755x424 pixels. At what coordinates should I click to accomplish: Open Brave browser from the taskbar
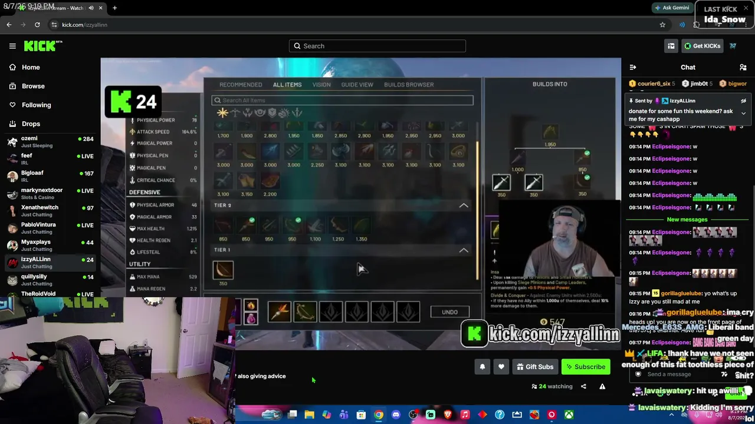448,415
